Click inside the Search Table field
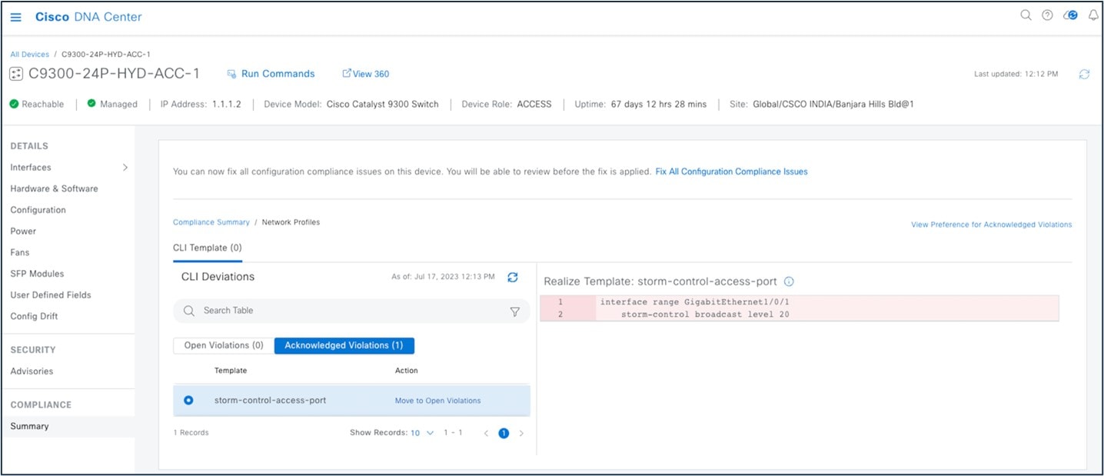 (x=351, y=311)
